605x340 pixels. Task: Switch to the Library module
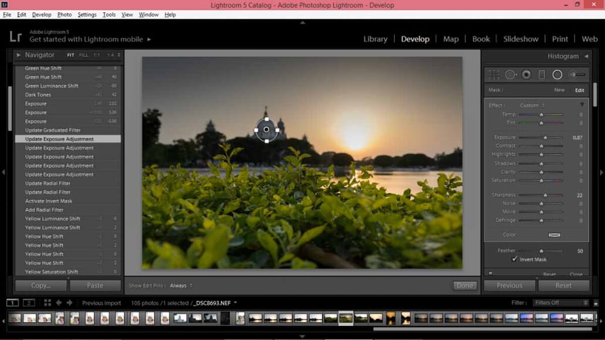(376, 39)
